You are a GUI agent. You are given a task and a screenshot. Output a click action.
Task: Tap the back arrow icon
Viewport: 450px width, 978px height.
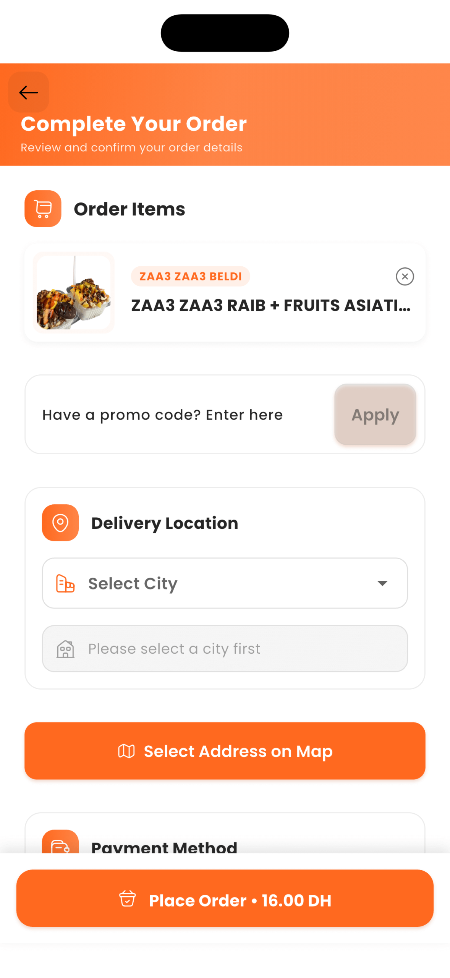pos(29,92)
